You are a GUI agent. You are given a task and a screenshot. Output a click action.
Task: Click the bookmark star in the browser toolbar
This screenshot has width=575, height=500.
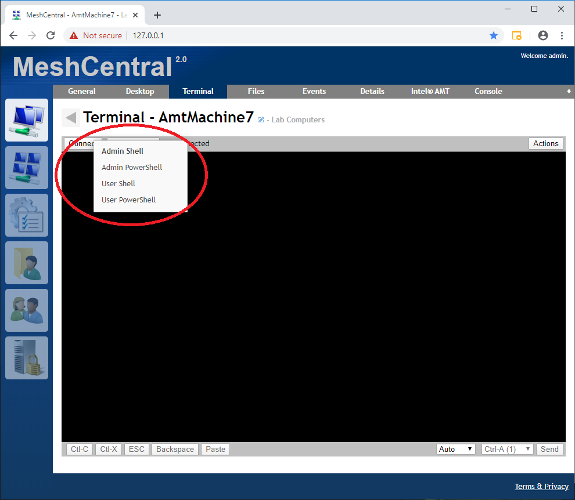[x=494, y=35]
